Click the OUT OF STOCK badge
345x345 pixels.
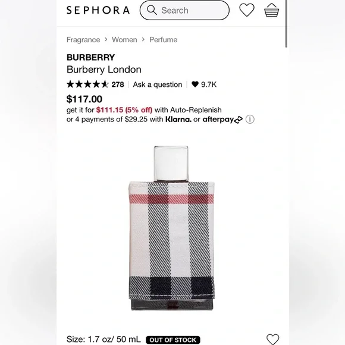click(173, 340)
